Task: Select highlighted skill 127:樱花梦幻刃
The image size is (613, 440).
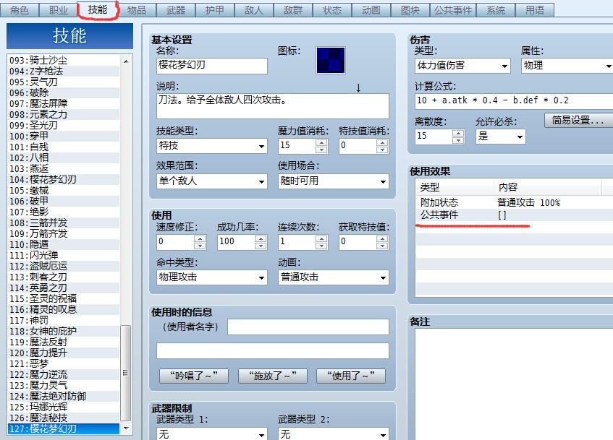Action: (64, 428)
